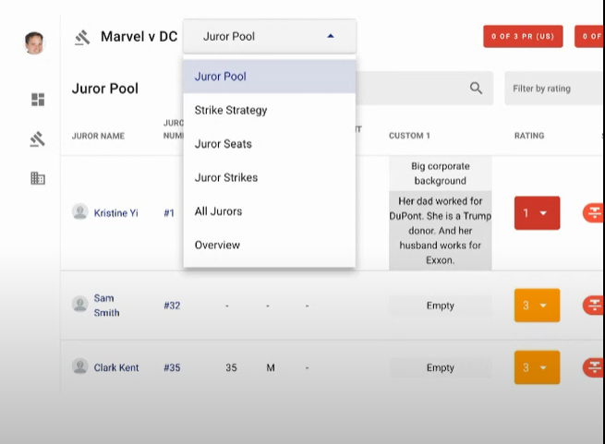Open rating dropdown for Sam Smith
The image size is (605, 444).
[537, 306]
